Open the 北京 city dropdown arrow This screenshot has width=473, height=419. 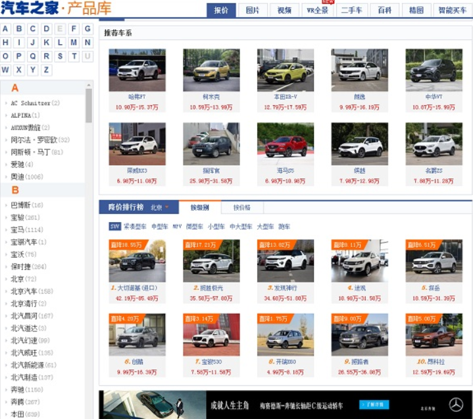(x=167, y=208)
